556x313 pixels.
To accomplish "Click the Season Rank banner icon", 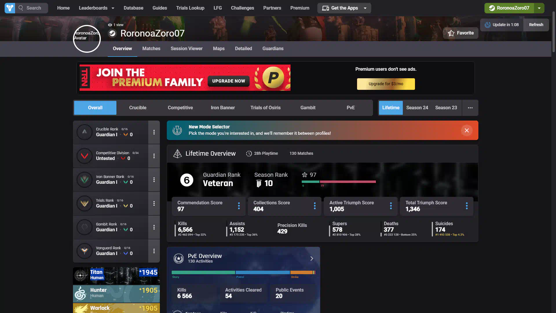I will [259, 183].
